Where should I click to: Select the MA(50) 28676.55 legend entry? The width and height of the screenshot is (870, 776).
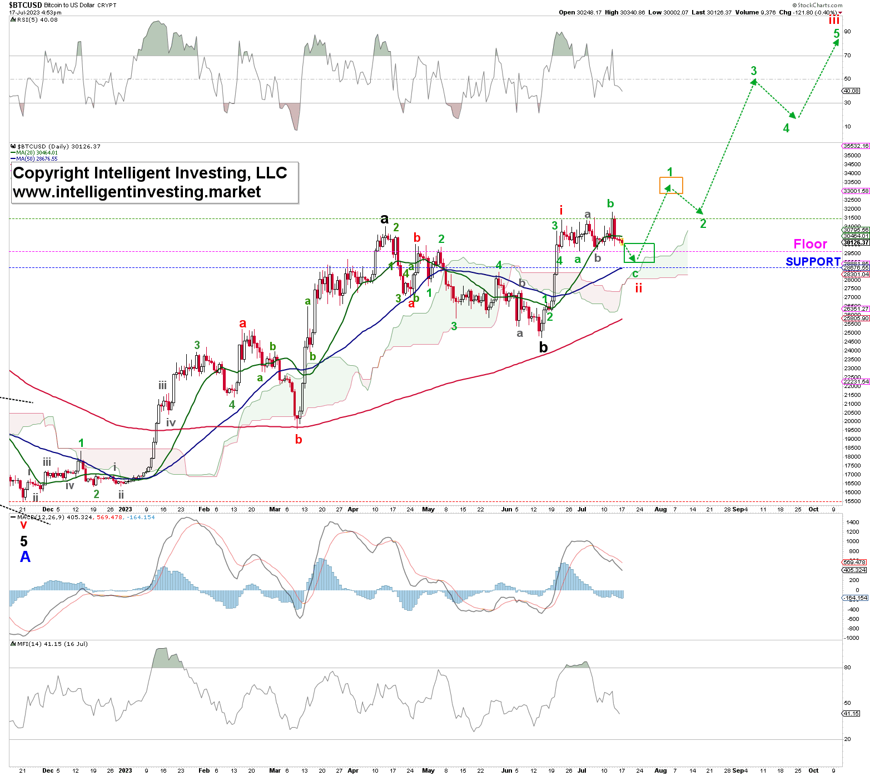pyautogui.click(x=34, y=159)
